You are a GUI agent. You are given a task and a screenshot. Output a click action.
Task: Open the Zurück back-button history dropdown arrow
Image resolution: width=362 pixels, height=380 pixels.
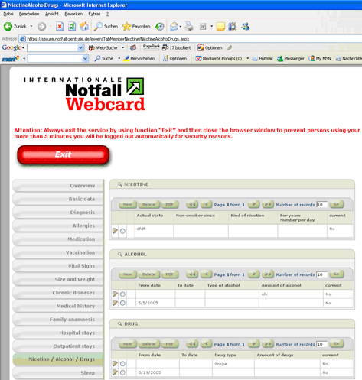point(31,26)
